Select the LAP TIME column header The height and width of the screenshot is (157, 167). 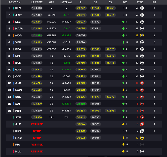point(37,2)
